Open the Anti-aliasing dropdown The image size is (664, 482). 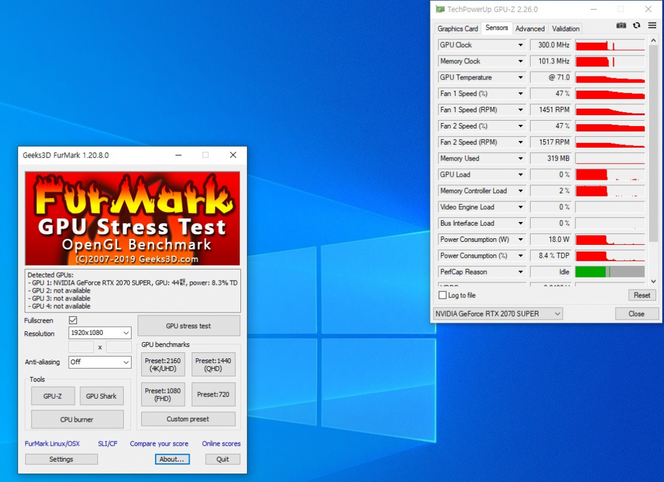(x=100, y=362)
